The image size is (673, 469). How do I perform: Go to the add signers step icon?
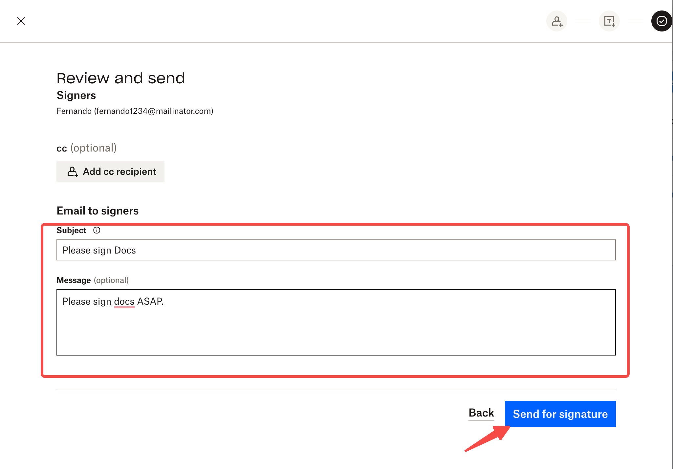pyautogui.click(x=556, y=21)
